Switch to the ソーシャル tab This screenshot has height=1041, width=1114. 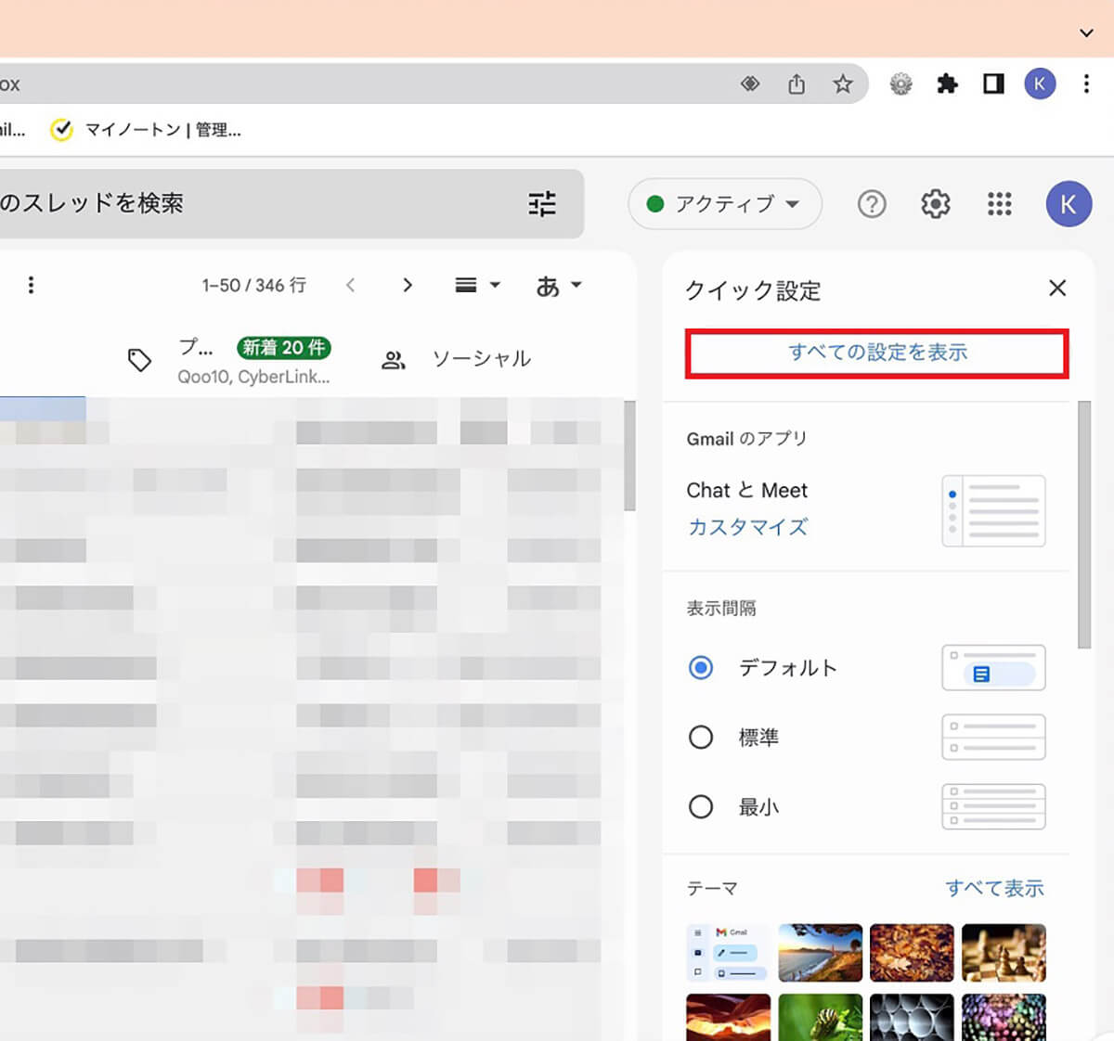[x=457, y=359]
